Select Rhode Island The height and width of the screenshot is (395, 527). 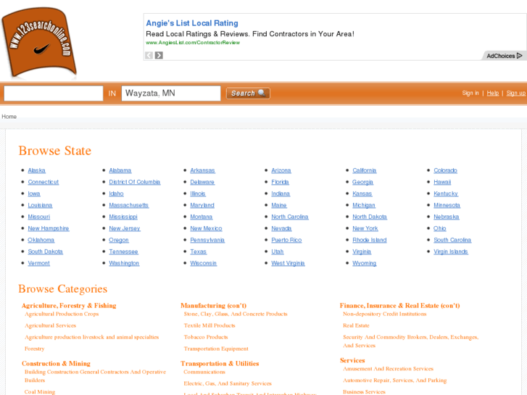[370, 240]
